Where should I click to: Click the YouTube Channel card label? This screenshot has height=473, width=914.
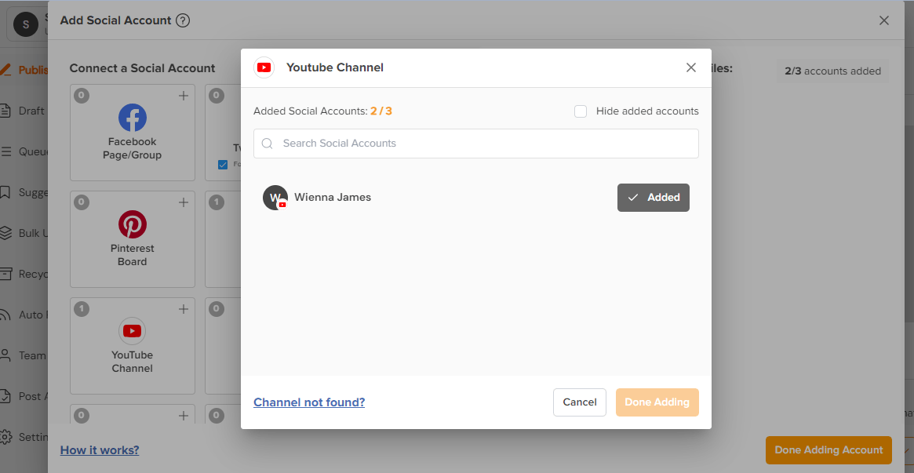[133, 362]
